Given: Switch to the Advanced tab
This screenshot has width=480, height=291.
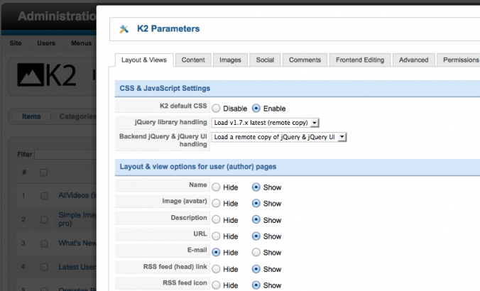Looking at the screenshot, I should point(413,60).
